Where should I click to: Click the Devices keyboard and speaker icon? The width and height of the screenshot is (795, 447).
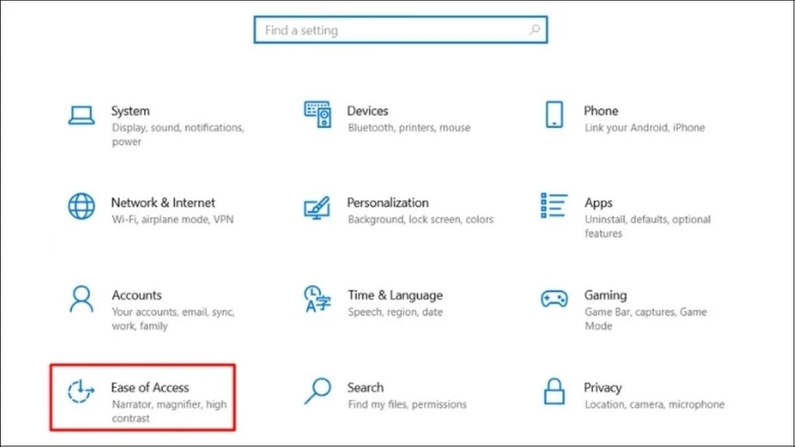[x=317, y=115]
